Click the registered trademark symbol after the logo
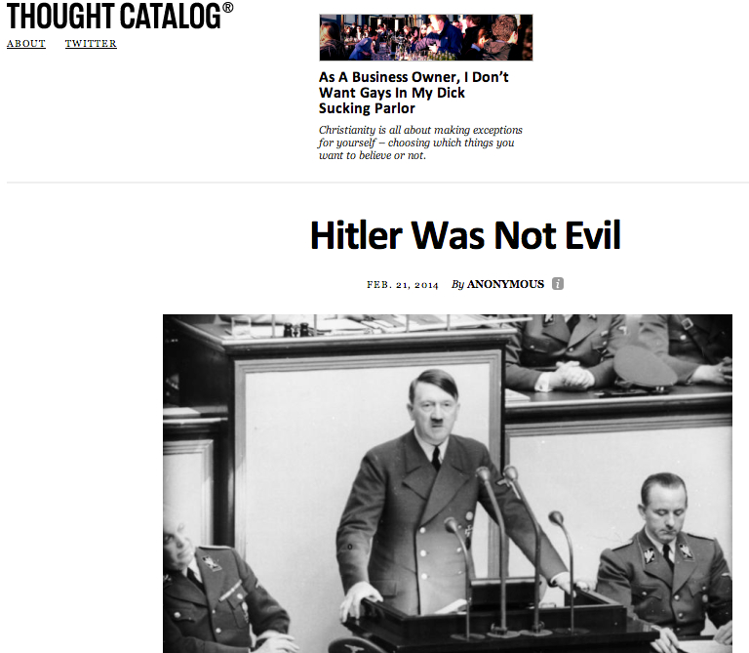The height and width of the screenshot is (653, 749). coord(228,8)
